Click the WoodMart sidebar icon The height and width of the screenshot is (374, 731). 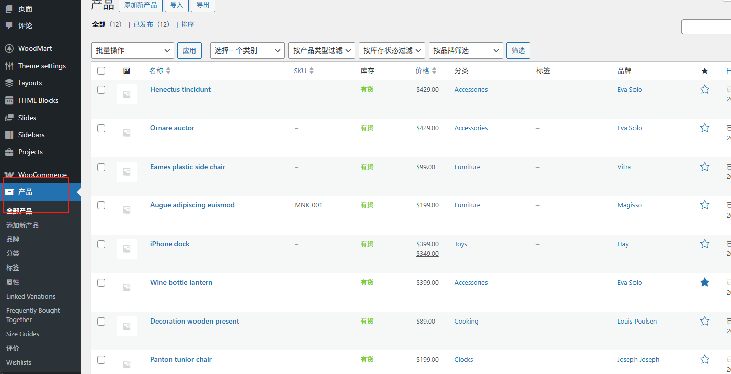pos(9,48)
